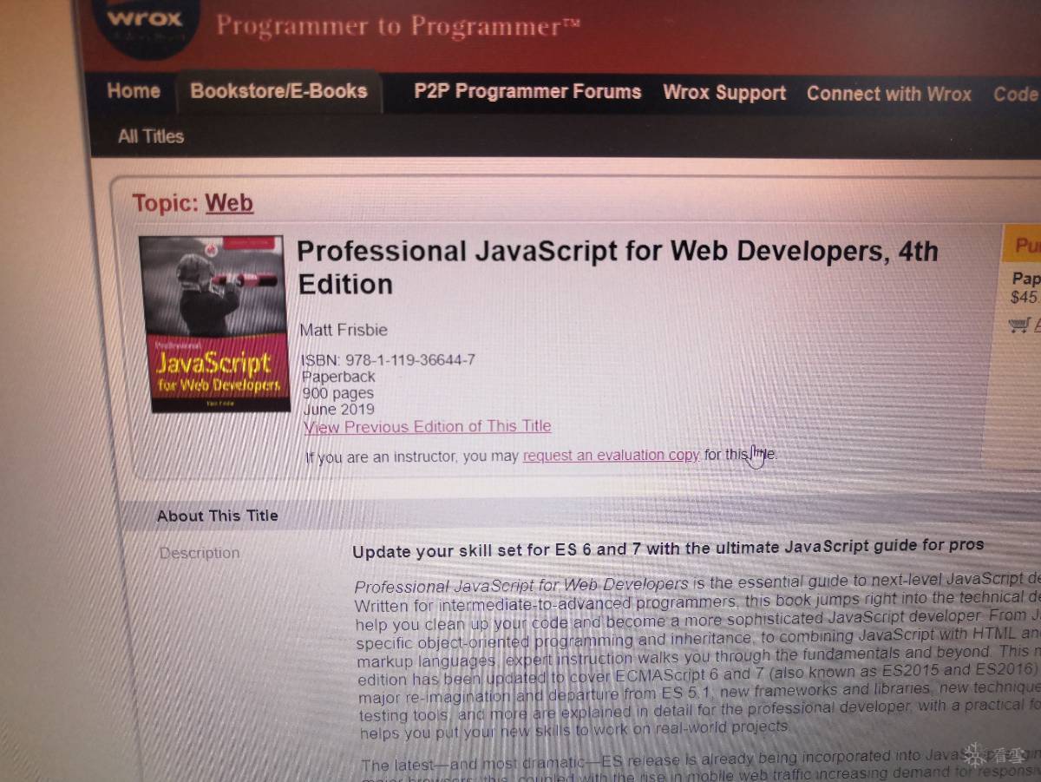Click the ISBN 978-1-119-36644-7 text
Viewport: 1041px width, 782px height.
coord(388,360)
